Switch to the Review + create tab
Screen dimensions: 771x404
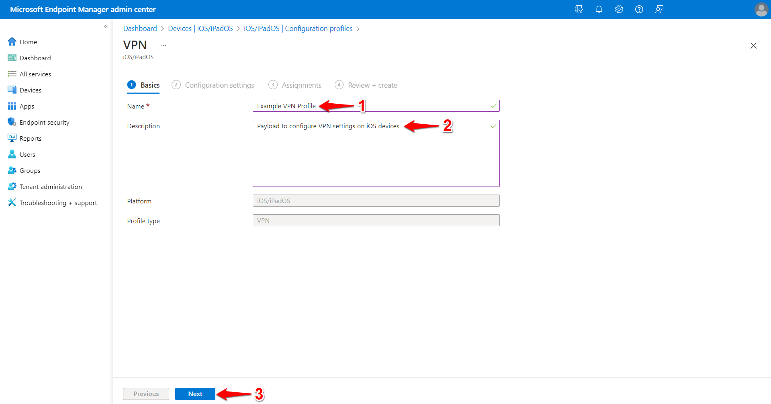point(372,85)
